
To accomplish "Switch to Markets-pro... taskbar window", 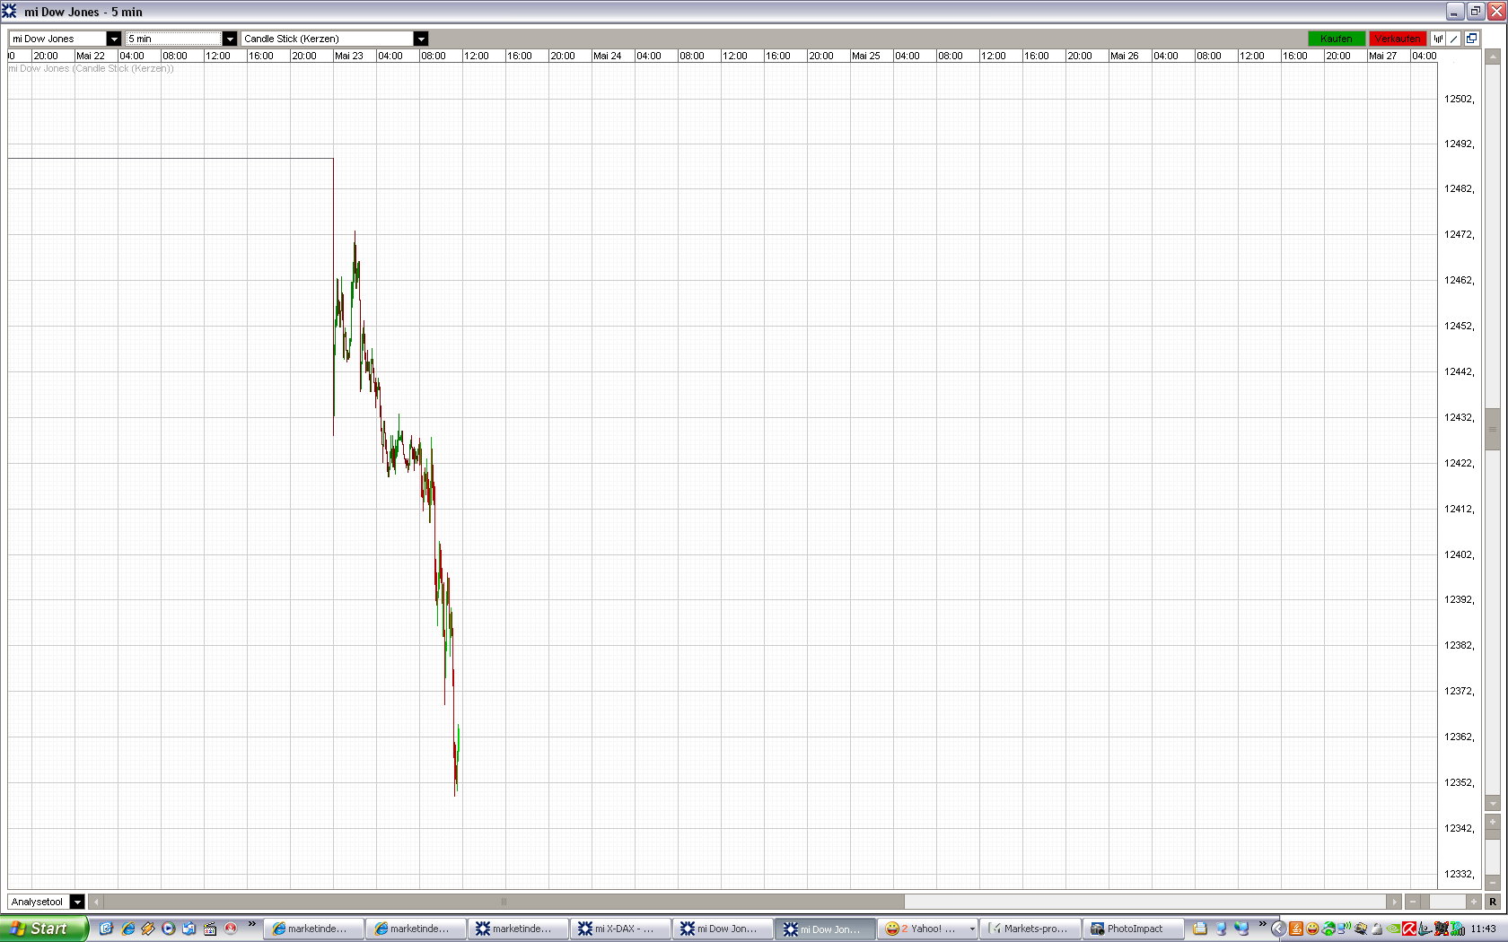I will coord(1030,929).
